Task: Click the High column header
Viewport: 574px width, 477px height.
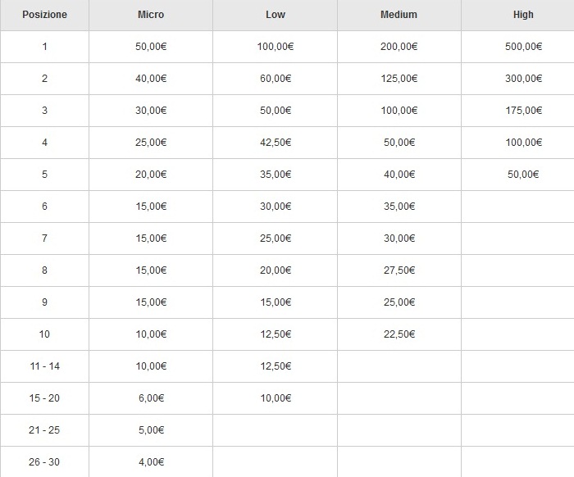Action: [523, 15]
